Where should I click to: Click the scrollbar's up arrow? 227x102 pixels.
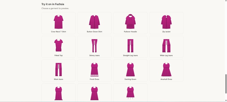point(226,1)
